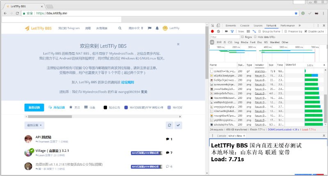Viewport: 328px width, 176px height.
Task: Click the avatar of API 测试帖 thread
Action: point(28,139)
